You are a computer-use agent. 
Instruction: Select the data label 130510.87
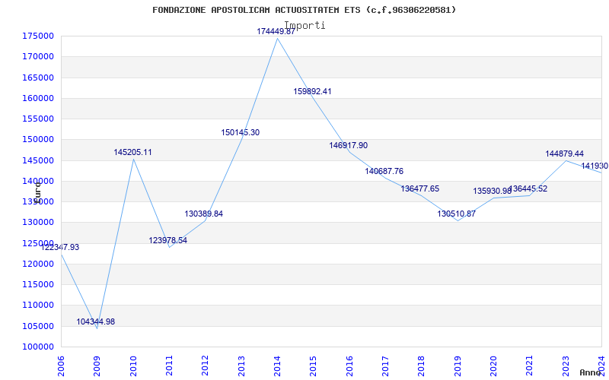point(456,214)
